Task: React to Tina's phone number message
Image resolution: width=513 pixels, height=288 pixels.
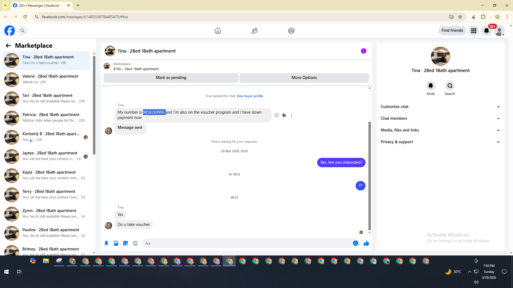Action: [x=277, y=115]
